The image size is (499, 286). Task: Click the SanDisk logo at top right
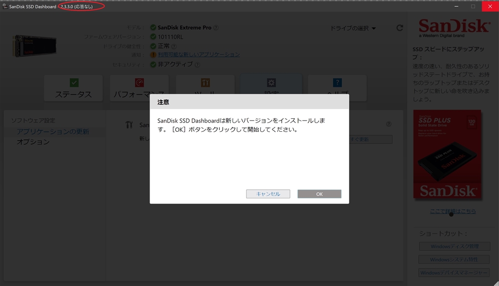click(x=454, y=28)
